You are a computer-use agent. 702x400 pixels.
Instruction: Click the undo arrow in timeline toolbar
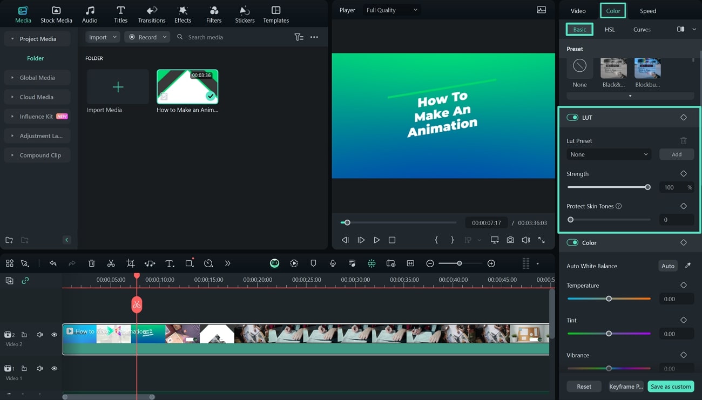point(53,263)
